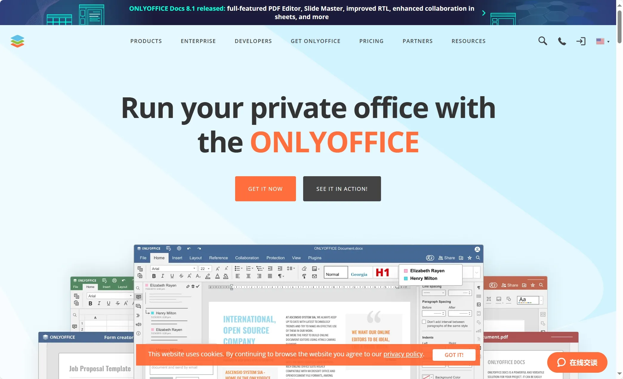Click the document filename input field

338,248
